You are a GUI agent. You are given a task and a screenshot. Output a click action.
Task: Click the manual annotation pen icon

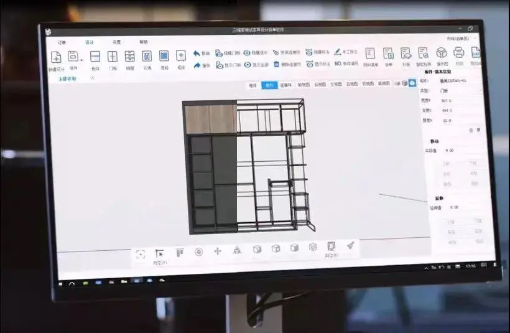(x=338, y=52)
